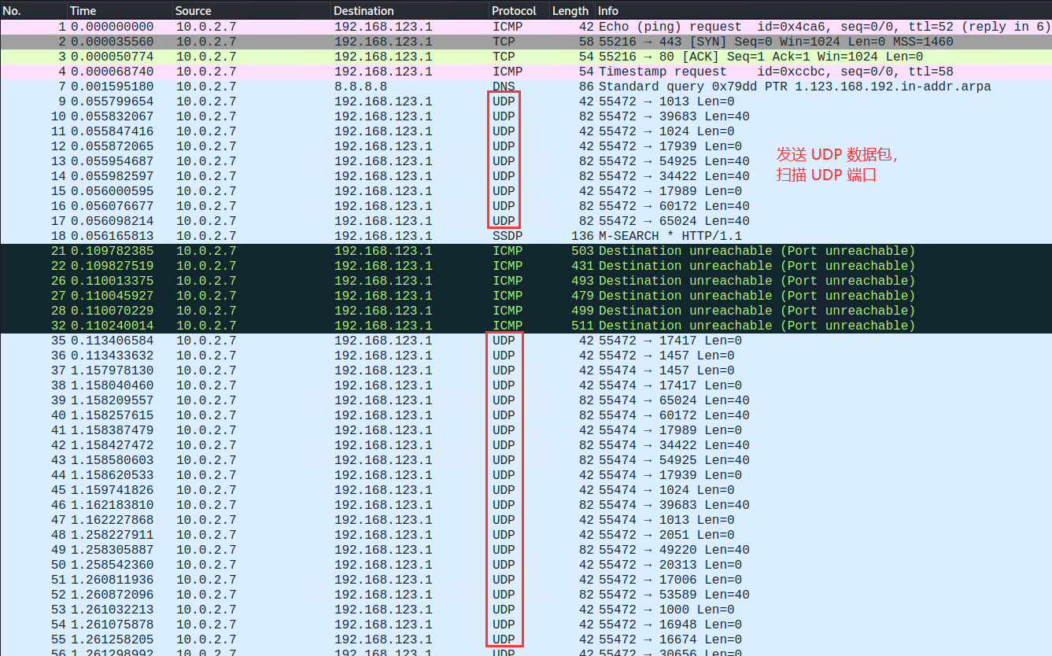This screenshot has height=656, width=1052.
Task: Select packet 14 UDP 55472 → 34422
Action: pyautogui.click(x=526, y=176)
